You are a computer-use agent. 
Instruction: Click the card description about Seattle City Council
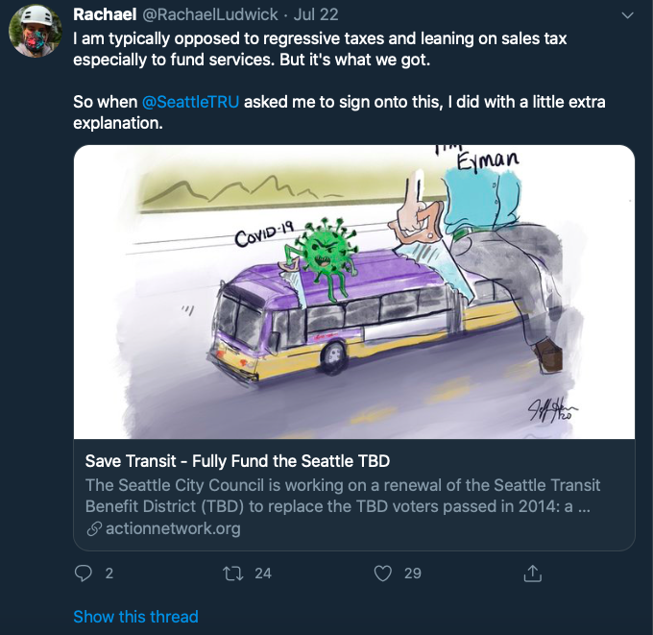click(343, 495)
